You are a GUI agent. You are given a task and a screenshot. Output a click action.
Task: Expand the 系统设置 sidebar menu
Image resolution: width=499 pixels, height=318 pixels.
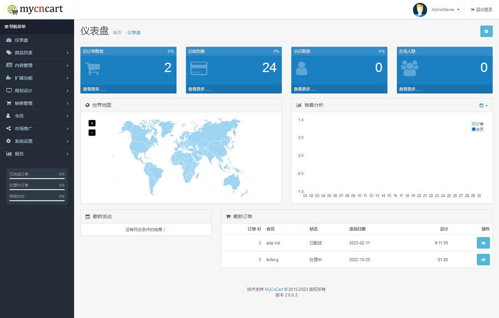pos(37,141)
